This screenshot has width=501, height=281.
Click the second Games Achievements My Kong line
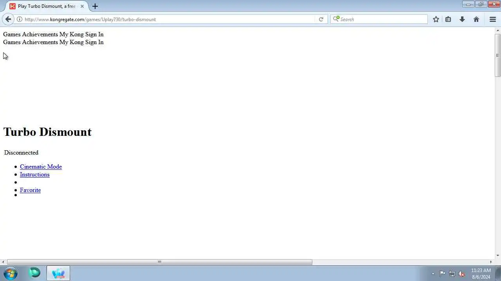(x=53, y=42)
